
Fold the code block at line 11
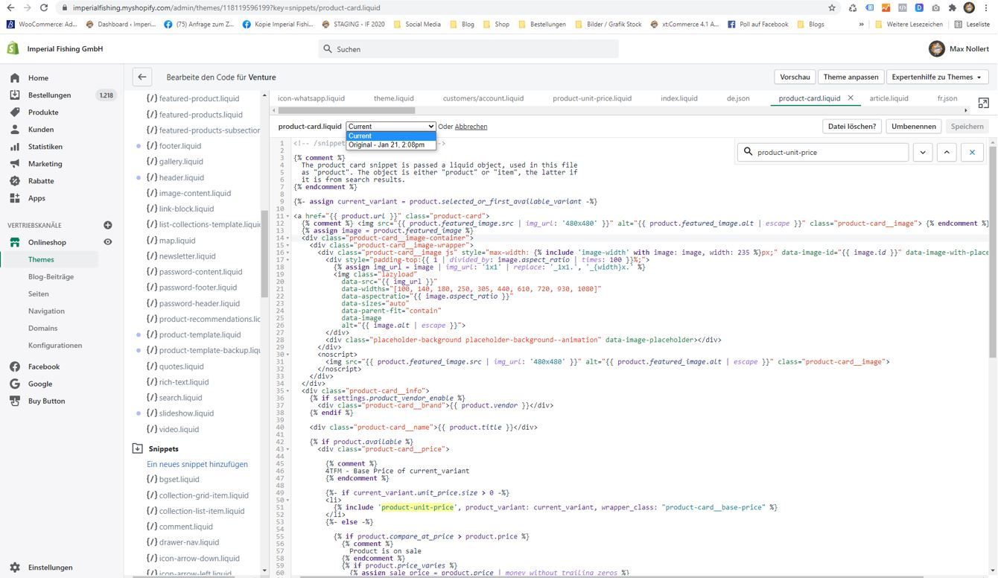[288, 216]
